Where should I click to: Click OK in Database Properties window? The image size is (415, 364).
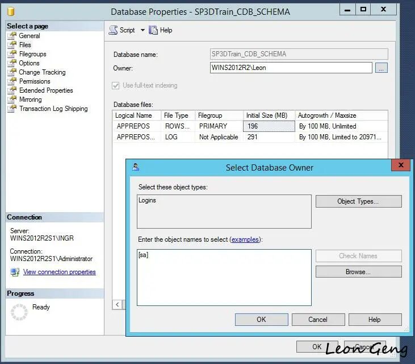coord(317,346)
